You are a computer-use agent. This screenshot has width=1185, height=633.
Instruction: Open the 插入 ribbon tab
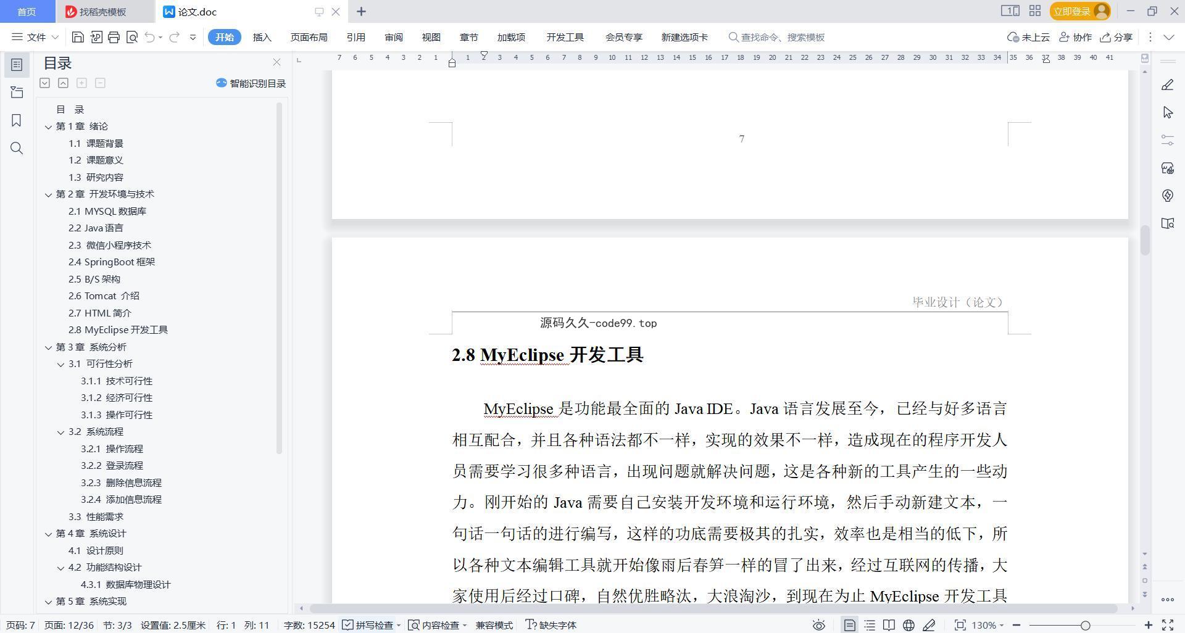click(262, 37)
